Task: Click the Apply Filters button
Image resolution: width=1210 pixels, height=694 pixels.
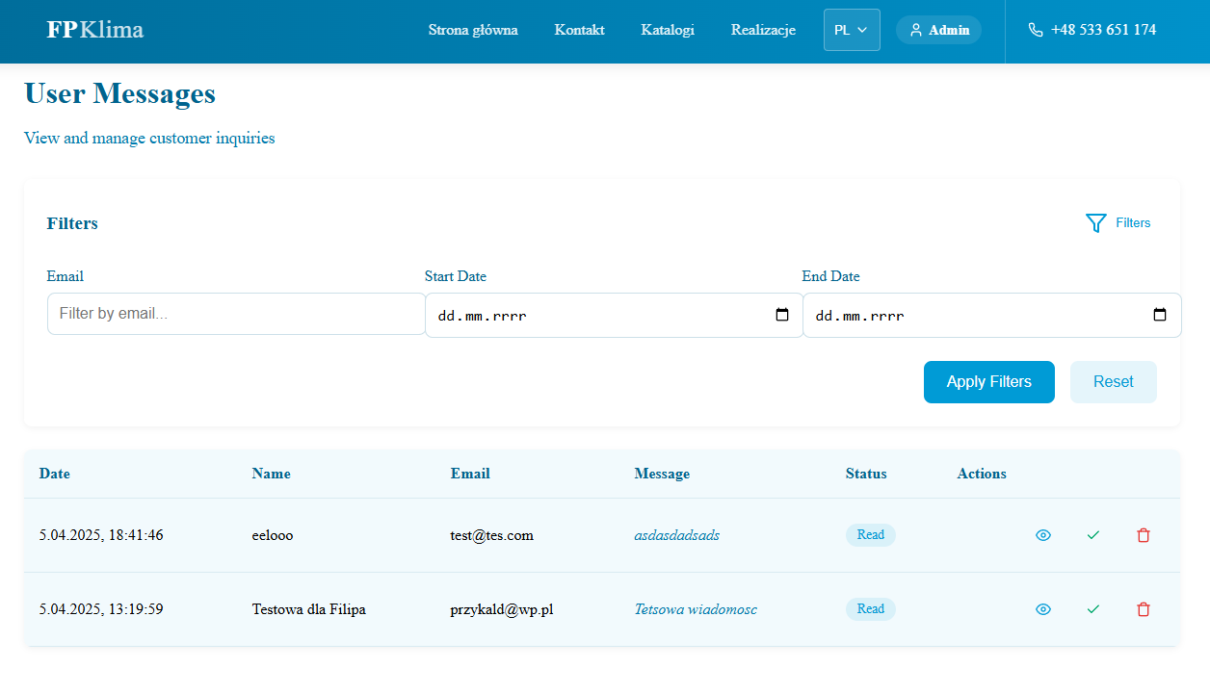Action: tap(989, 382)
